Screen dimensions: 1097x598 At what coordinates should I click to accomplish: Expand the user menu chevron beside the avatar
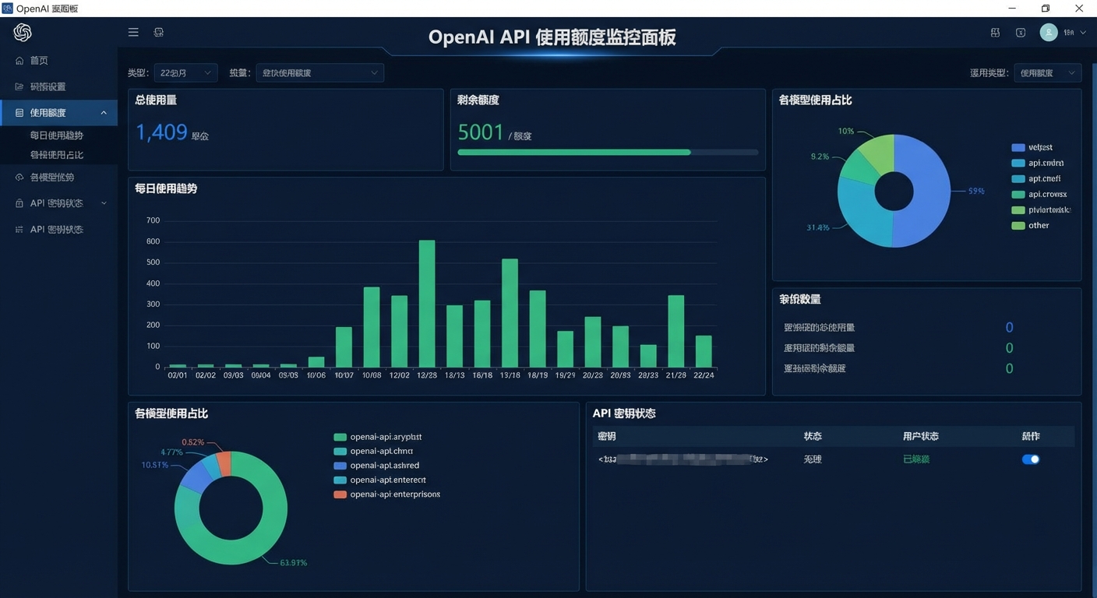pos(1083,33)
